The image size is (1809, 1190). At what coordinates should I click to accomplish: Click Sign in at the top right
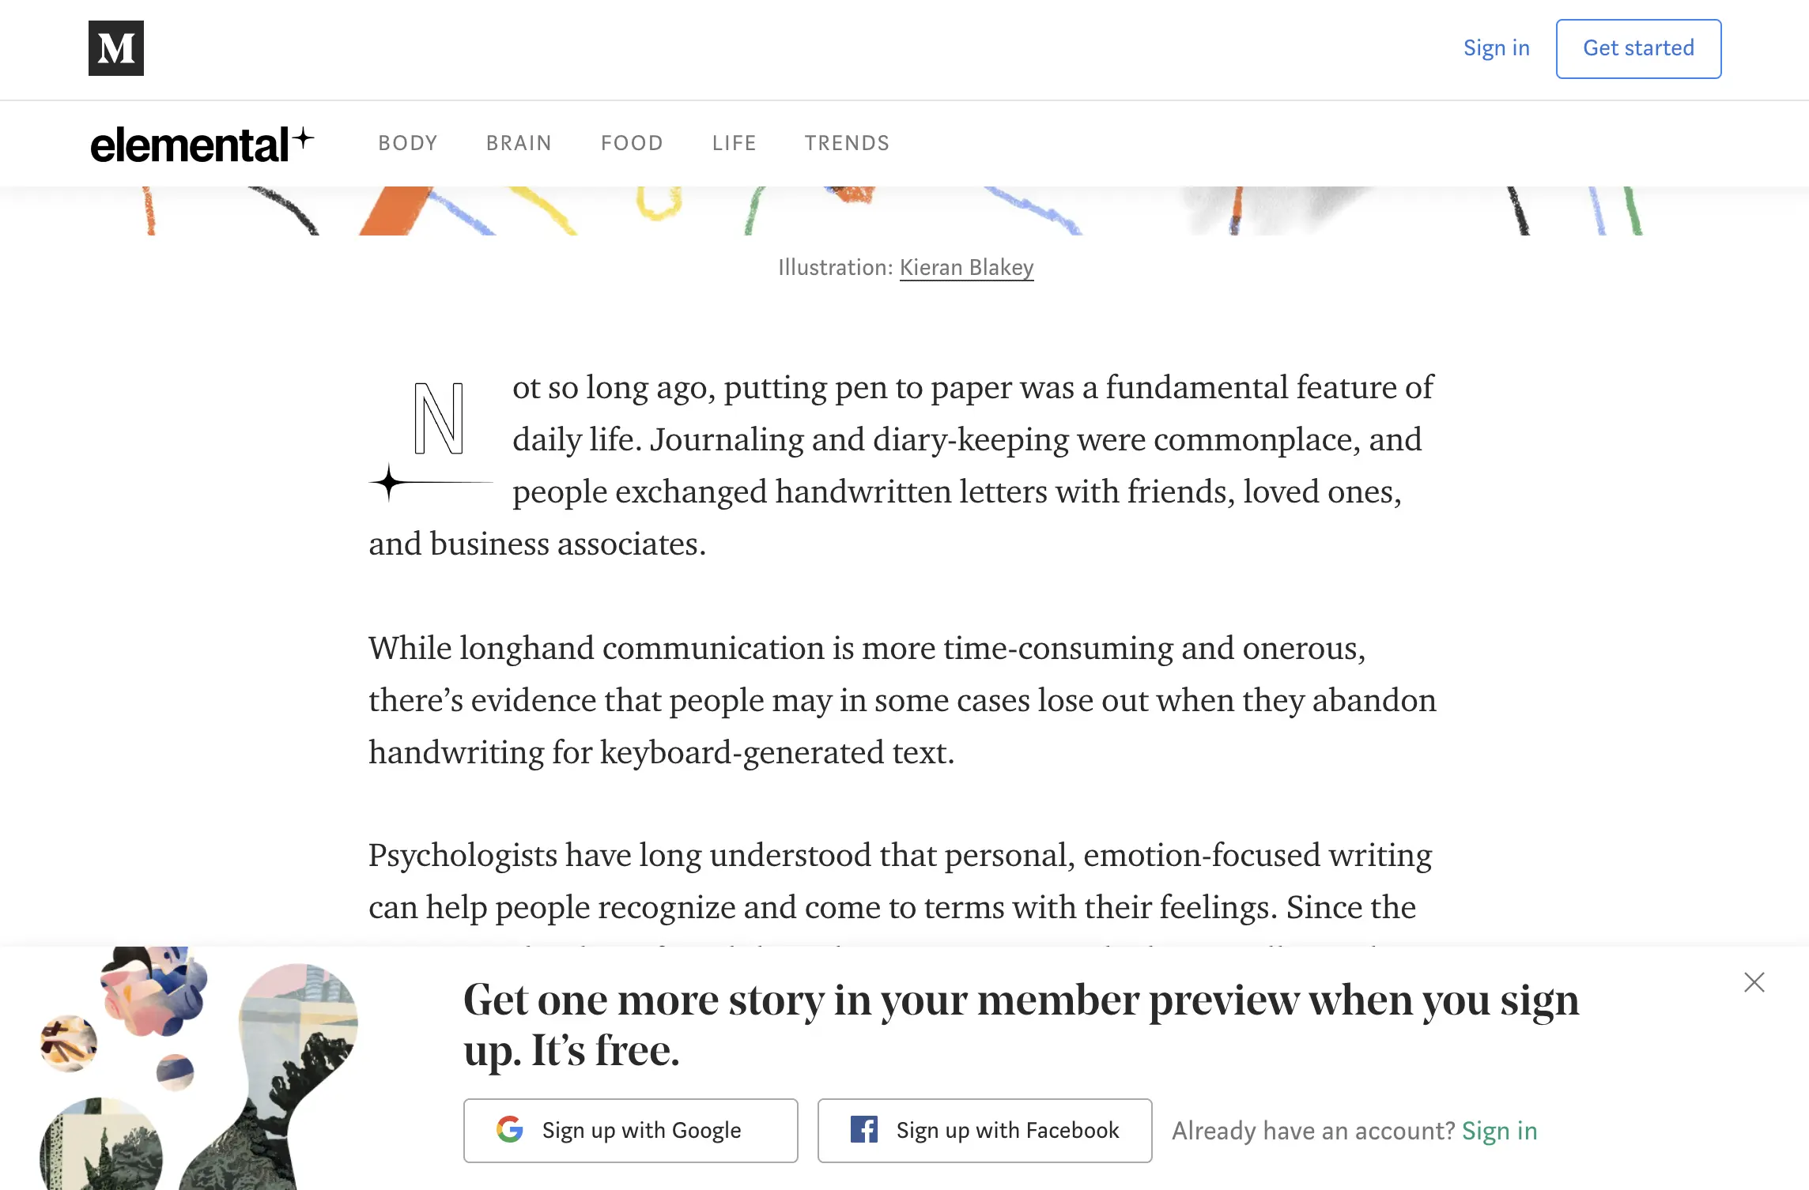pos(1496,48)
